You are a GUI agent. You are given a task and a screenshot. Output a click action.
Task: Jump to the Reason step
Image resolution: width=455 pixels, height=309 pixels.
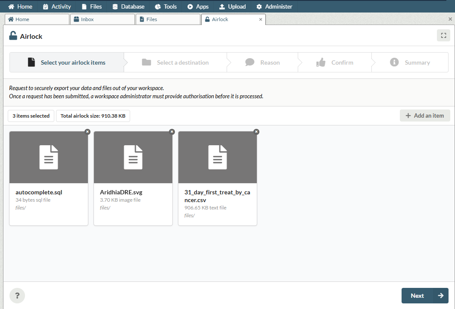point(263,62)
